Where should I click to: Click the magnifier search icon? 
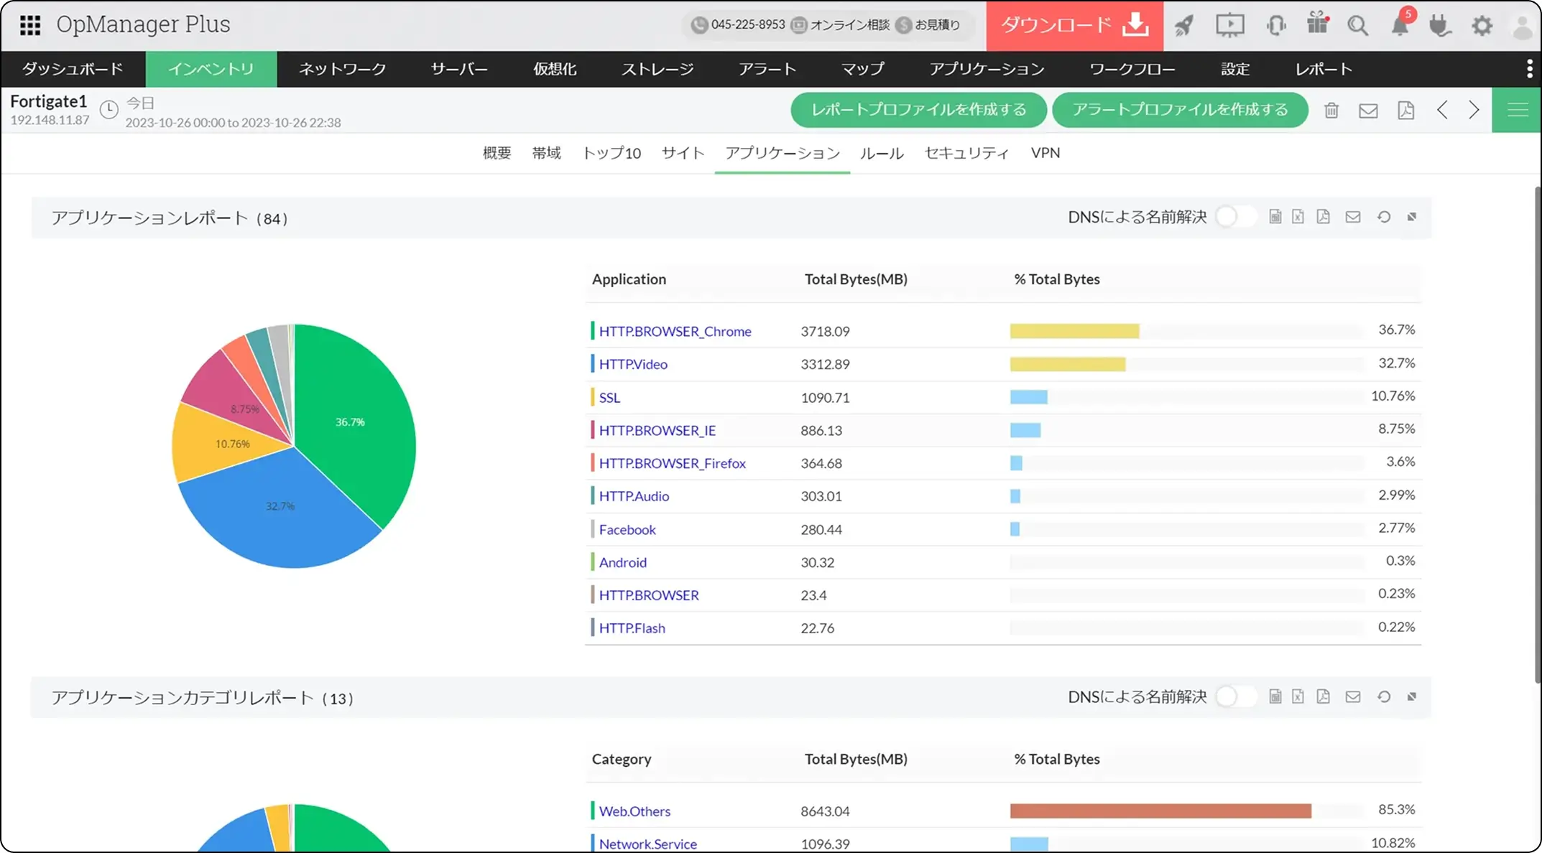point(1357,25)
